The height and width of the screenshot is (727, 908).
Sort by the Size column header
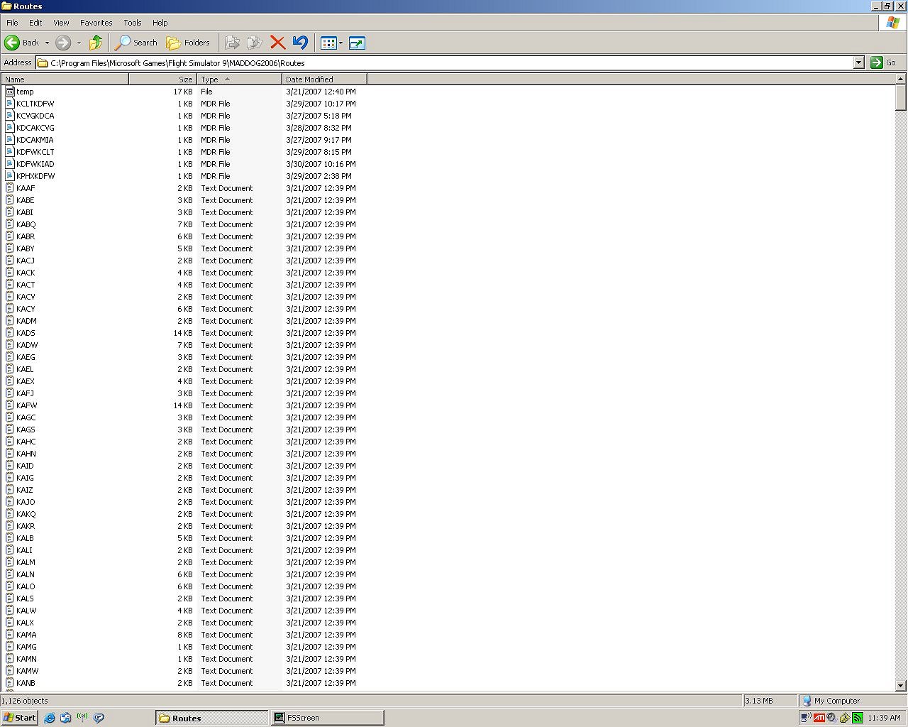click(162, 79)
